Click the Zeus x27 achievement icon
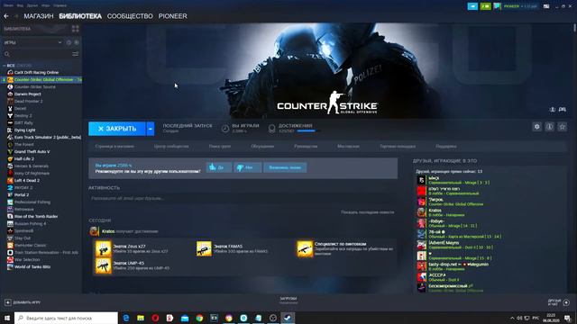577x324 pixels. (104, 248)
